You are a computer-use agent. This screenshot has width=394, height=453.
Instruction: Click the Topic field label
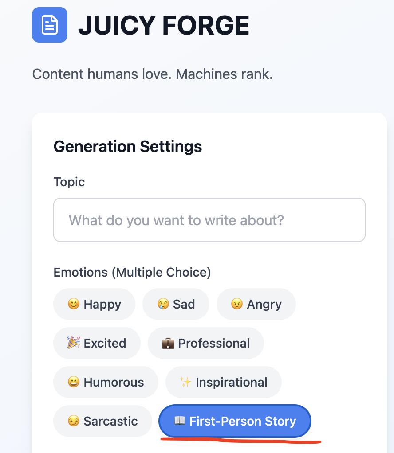pyautogui.click(x=69, y=182)
